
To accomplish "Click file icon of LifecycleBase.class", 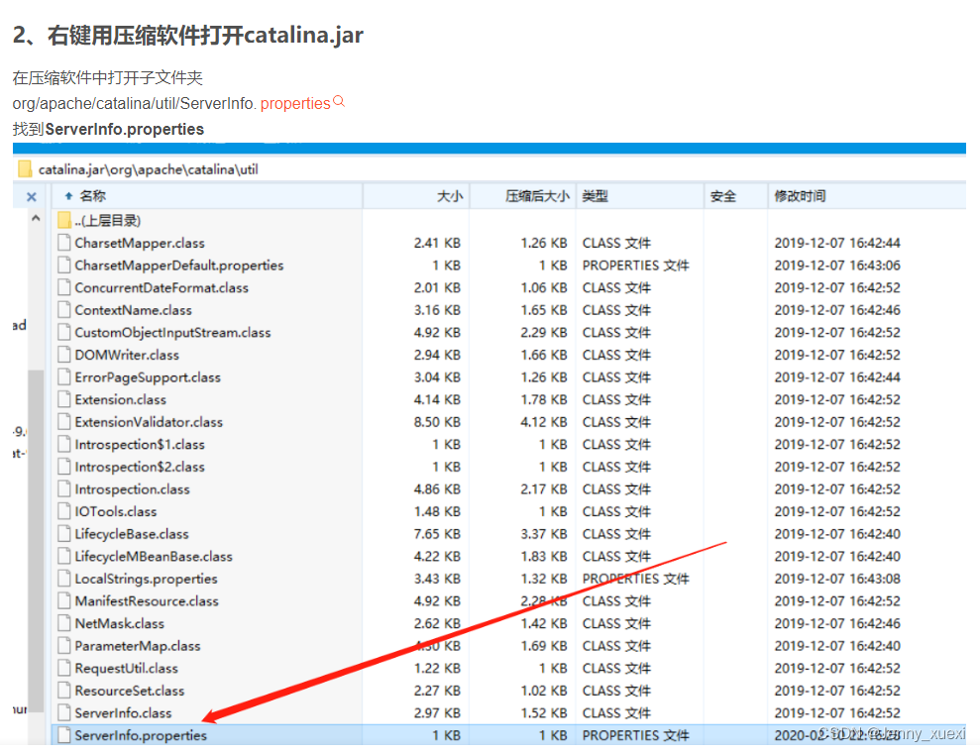I will point(63,534).
